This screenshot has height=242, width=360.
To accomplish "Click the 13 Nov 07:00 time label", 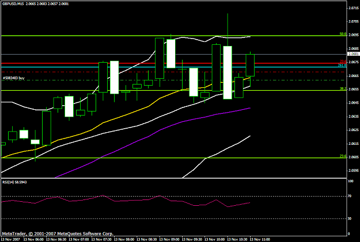I will 79,239.
